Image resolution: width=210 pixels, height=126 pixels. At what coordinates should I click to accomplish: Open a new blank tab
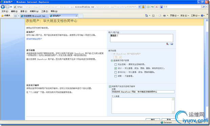tap(81, 16)
